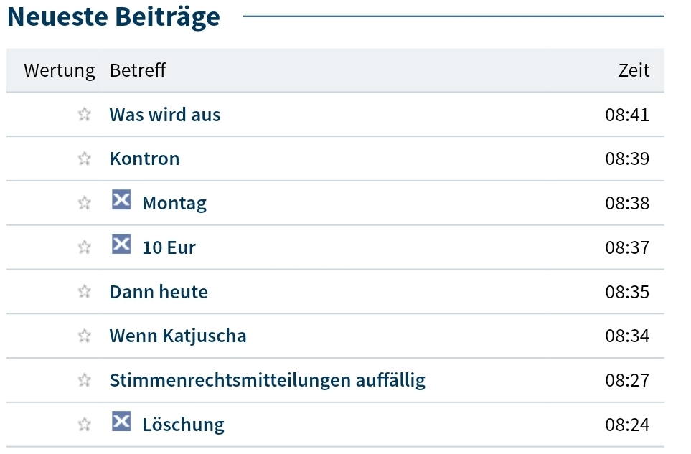Toggle the rating star for Kontron
This screenshot has height=454, width=691.
[84, 158]
